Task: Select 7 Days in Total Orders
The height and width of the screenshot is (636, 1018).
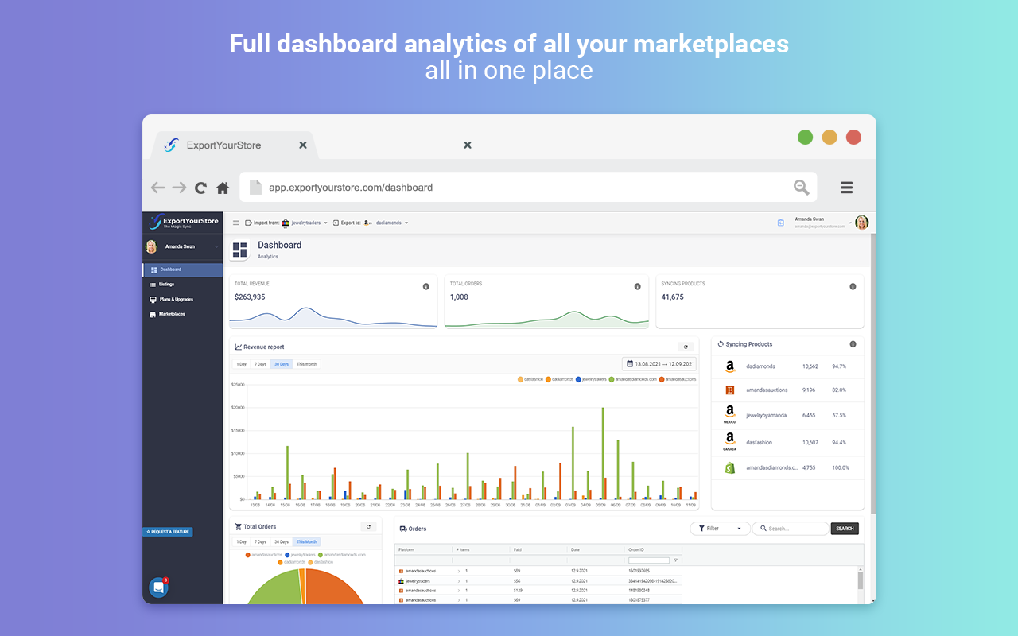Action: (x=260, y=541)
